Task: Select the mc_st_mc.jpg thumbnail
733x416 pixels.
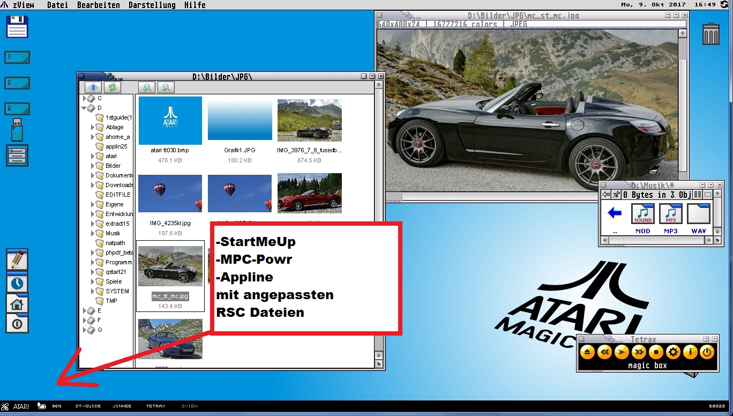Action: [x=170, y=266]
